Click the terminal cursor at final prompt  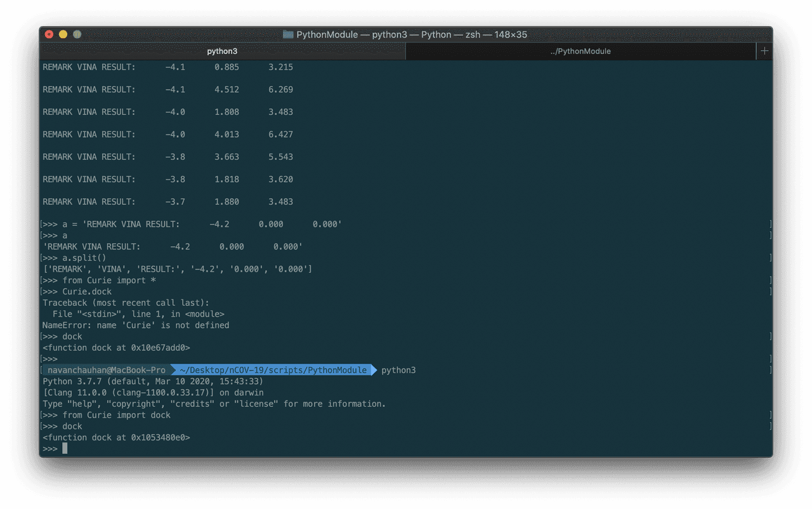coord(65,449)
